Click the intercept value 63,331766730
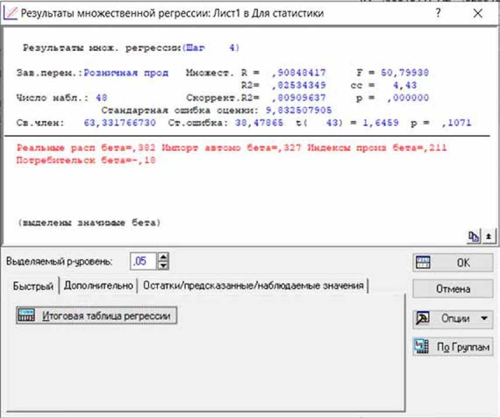Image resolution: width=500 pixels, height=418 pixels. (119, 123)
